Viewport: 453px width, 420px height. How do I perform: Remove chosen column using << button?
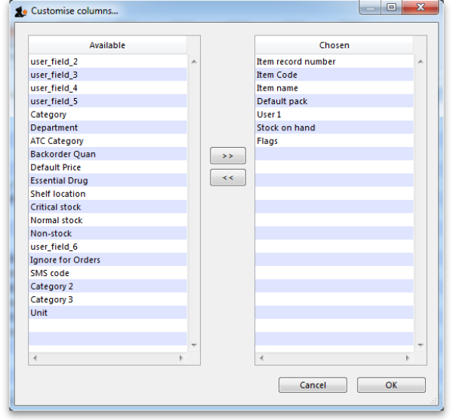pos(227,179)
